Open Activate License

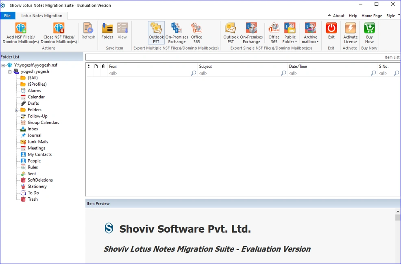tap(350, 32)
